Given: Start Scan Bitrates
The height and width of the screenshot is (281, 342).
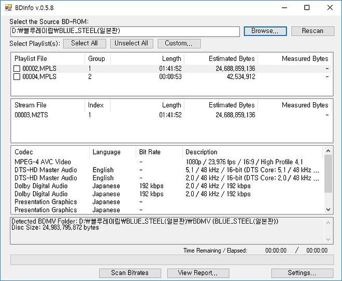Looking at the screenshot, I should pos(130,273).
